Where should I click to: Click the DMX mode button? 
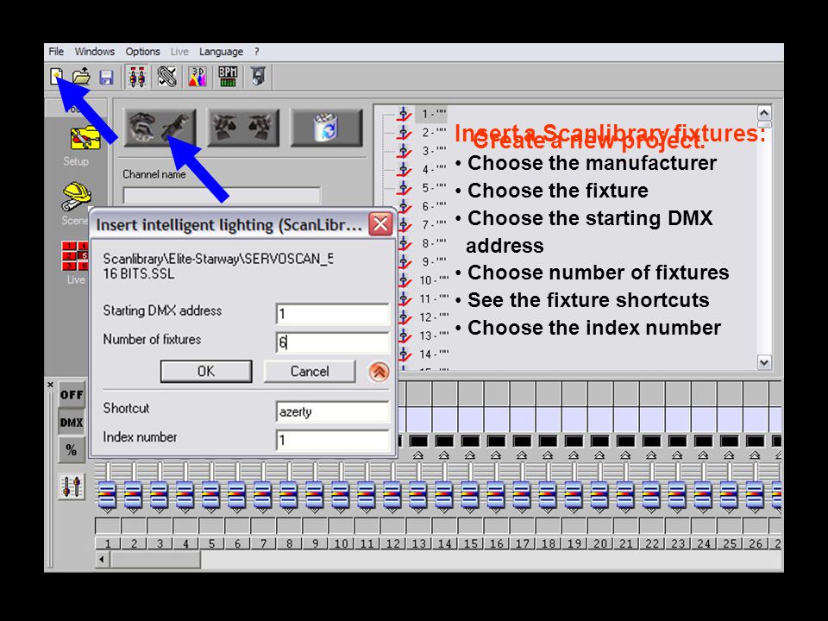coord(72,423)
